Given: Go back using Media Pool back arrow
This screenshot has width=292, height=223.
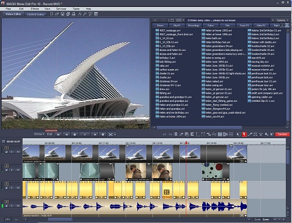Looking at the screenshot, I should 155,20.
